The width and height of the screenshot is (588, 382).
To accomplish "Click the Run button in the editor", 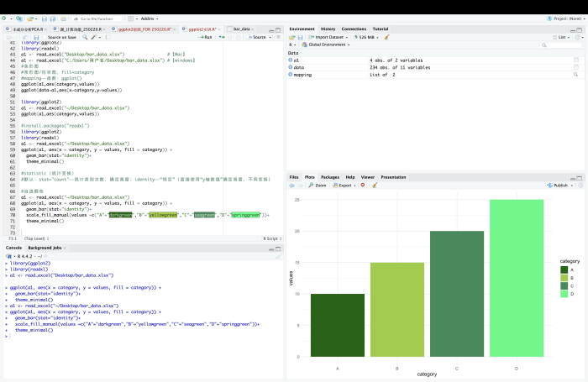I will point(206,37).
